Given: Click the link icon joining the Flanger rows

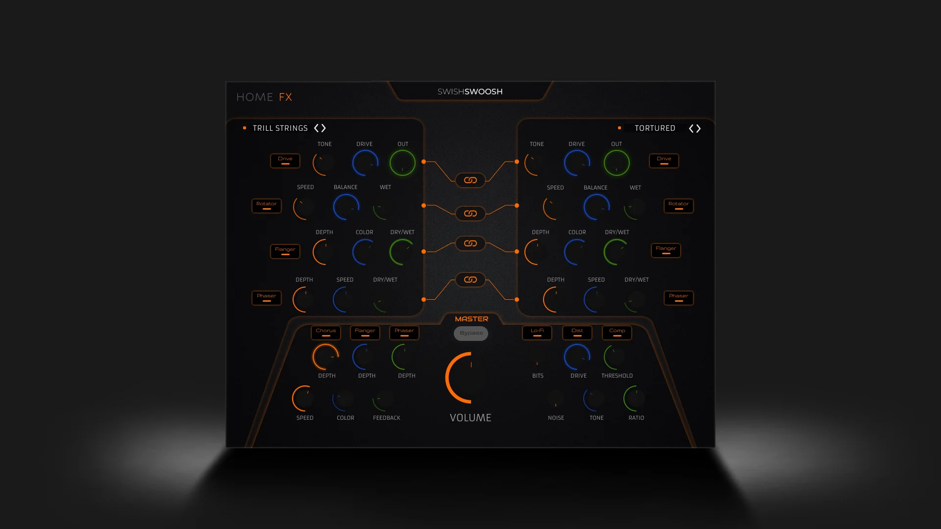Looking at the screenshot, I should tap(470, 243).
